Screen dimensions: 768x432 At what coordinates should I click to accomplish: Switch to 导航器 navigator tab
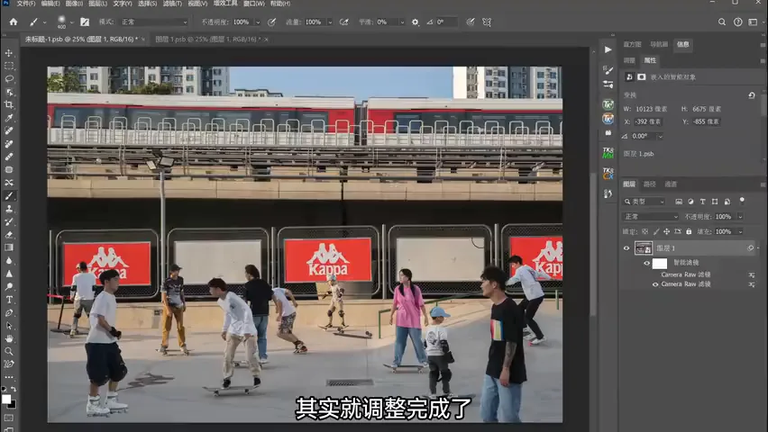(659, 44)
